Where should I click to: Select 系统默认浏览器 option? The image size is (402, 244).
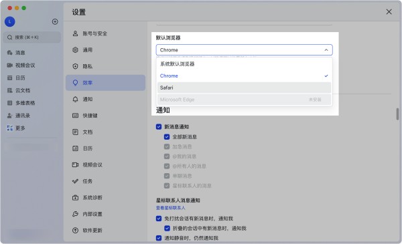click(244, 64)
